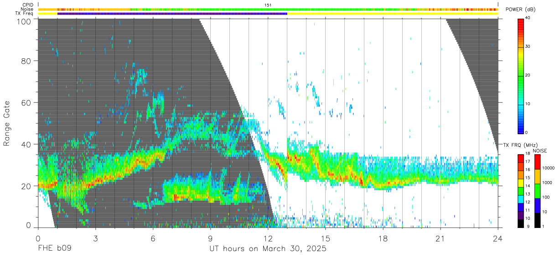
Task: Click the blue segment of the NOISE colorbar
Action: [x=537, y=206]
